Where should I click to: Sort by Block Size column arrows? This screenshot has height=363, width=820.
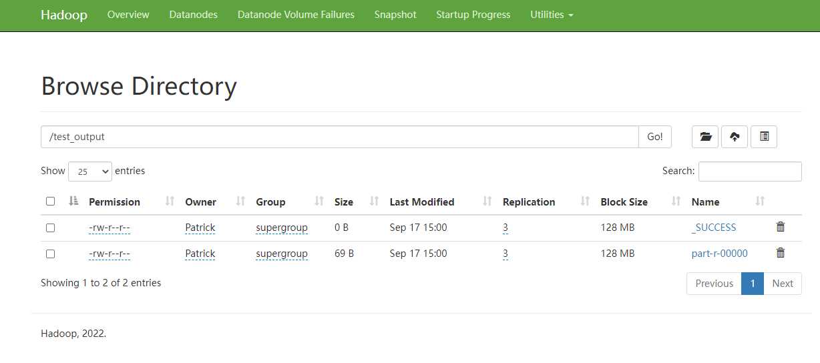(x=676, y=202)
